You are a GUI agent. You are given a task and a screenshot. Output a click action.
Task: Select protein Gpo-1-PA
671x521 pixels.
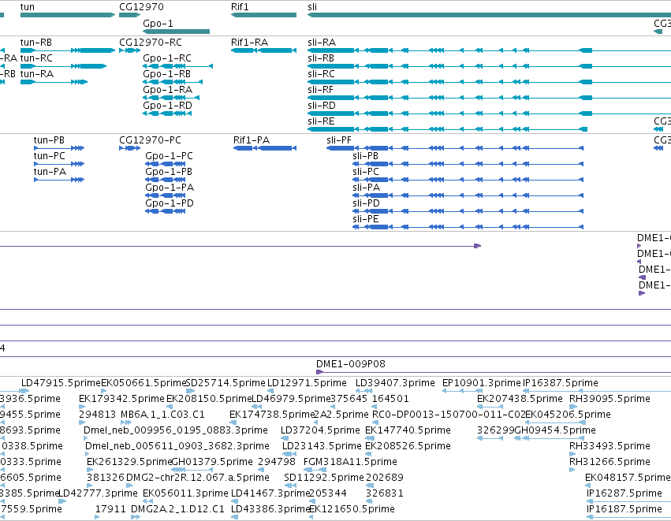[x=165, y=196]
